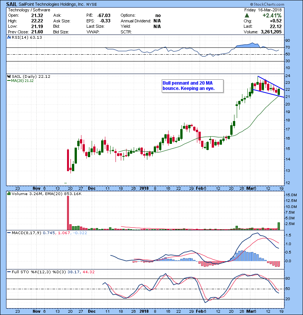Click the 90 level on RSI axis
The height and width of the screenshot is (315, 303).
[288, 40]
